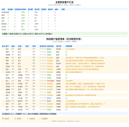Viewport: 129px width, 127px height.
Task: Click the 合规率 column header
Action: [x=24, y=9]
